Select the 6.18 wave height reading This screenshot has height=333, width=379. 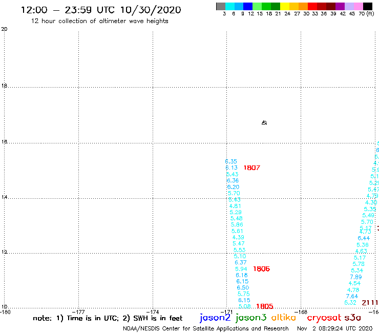[242, 275]
